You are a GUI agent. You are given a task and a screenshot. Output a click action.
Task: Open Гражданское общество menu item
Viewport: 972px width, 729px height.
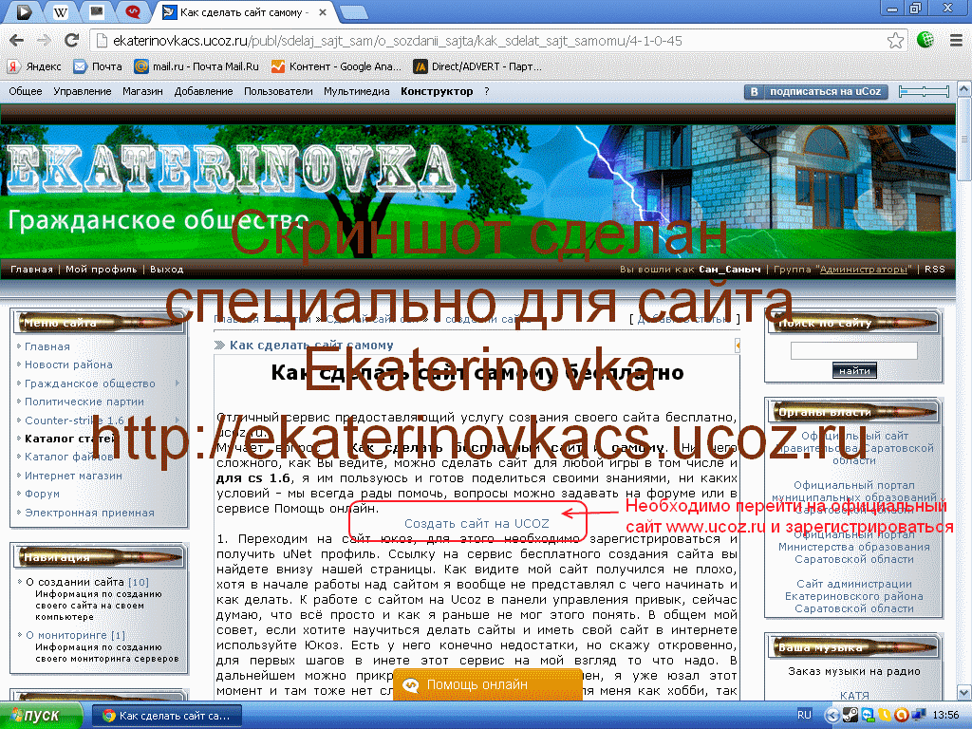90,383
